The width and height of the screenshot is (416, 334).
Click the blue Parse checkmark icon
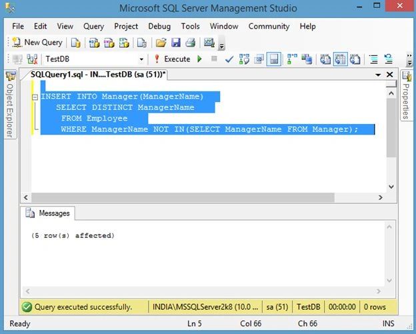click(229, 59)
